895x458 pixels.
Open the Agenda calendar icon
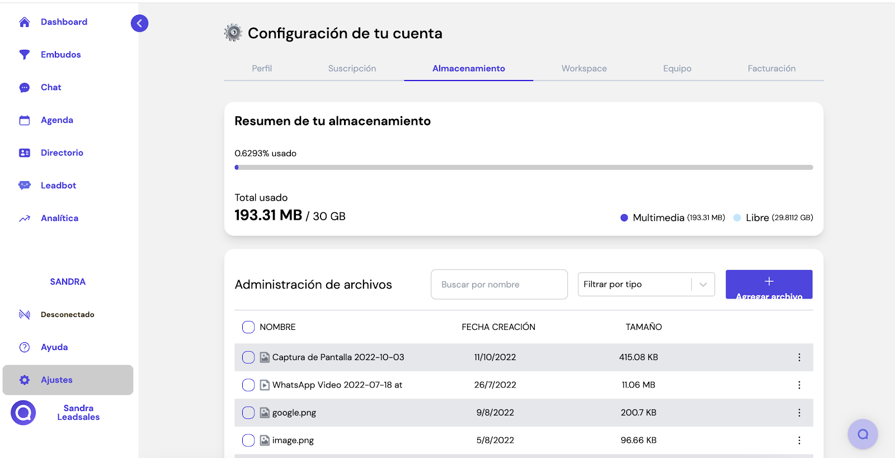(24, 120)
